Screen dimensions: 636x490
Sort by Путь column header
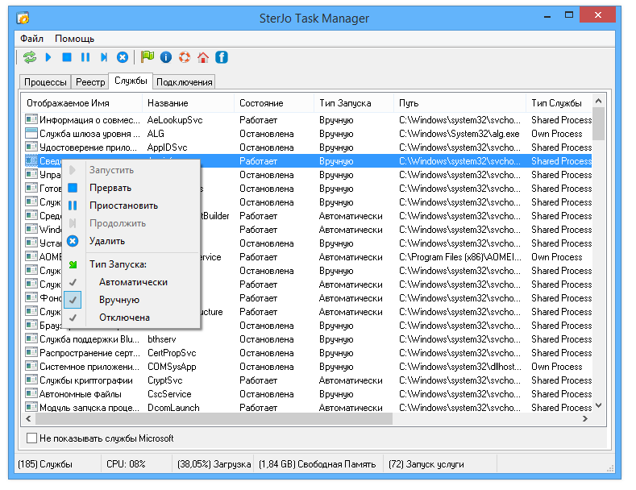tap(460, 103)
